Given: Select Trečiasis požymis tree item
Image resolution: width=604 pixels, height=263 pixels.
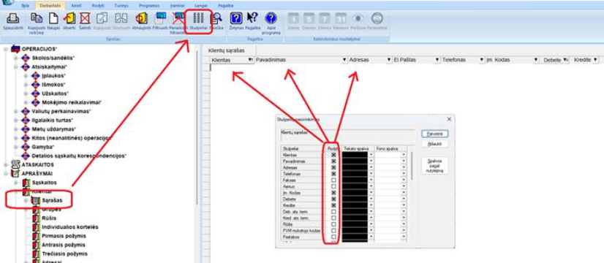Looking at the screenshot, I should [x=64, y=254].
